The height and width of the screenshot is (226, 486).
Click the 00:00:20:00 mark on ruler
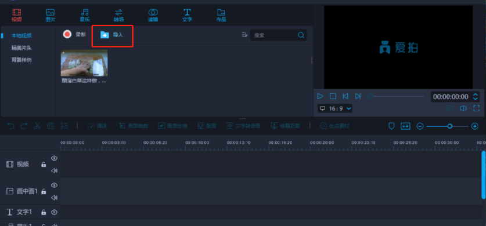coord(322,143)
